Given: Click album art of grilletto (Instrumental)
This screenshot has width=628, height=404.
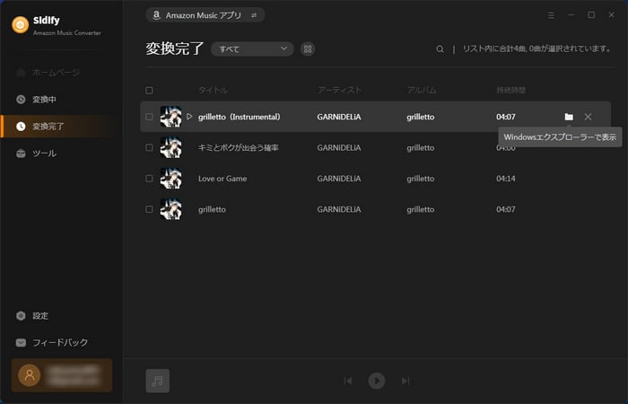Looking at the screenshot, I should pos(171,117).
